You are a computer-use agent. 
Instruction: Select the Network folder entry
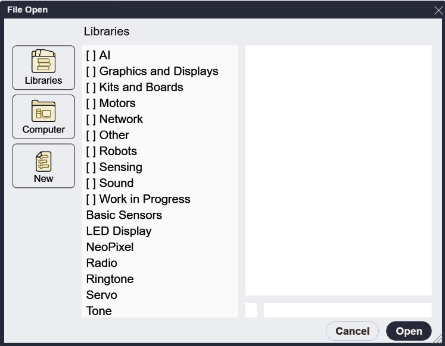[x=114, y=119]
